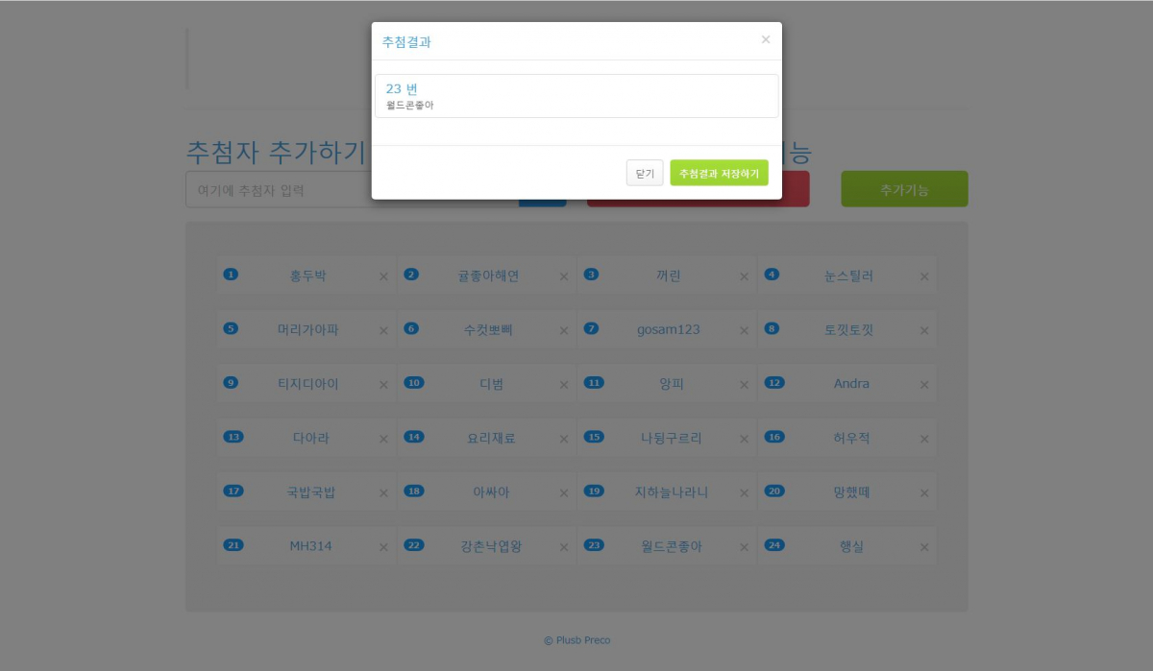Remove participant 꺼린
The height and width of the screenshot is (671, 1153).
[744, 276]
